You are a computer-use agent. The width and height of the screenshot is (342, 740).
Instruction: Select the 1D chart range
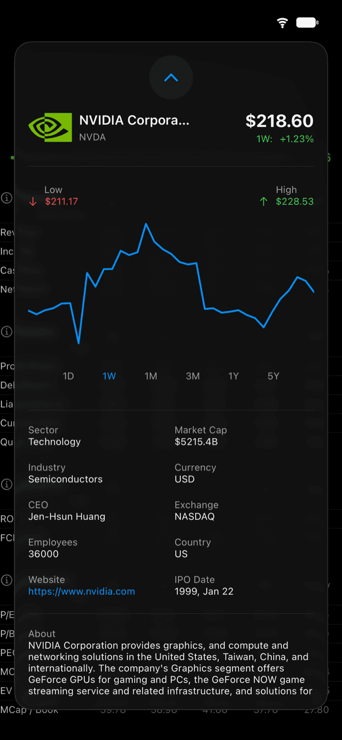click(x=68, y=376)
